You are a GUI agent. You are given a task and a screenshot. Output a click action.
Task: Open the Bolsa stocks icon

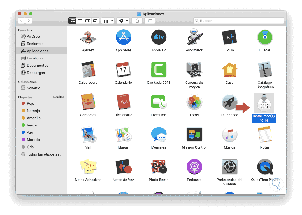tap(229, 37)
